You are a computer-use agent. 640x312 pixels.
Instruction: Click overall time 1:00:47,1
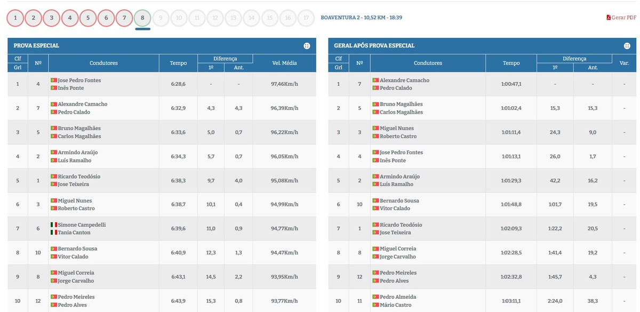(511, 84)
